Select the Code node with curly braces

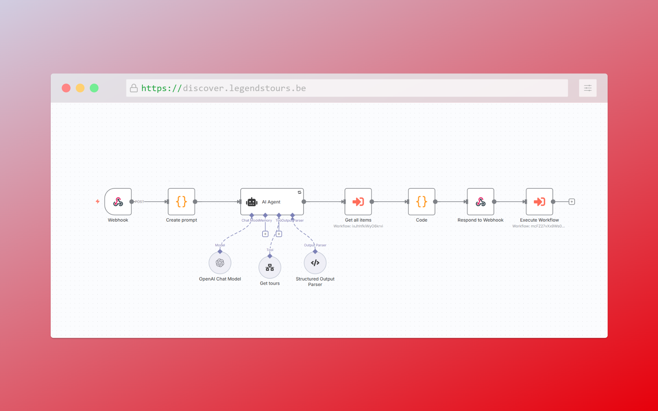coord(422,202)
